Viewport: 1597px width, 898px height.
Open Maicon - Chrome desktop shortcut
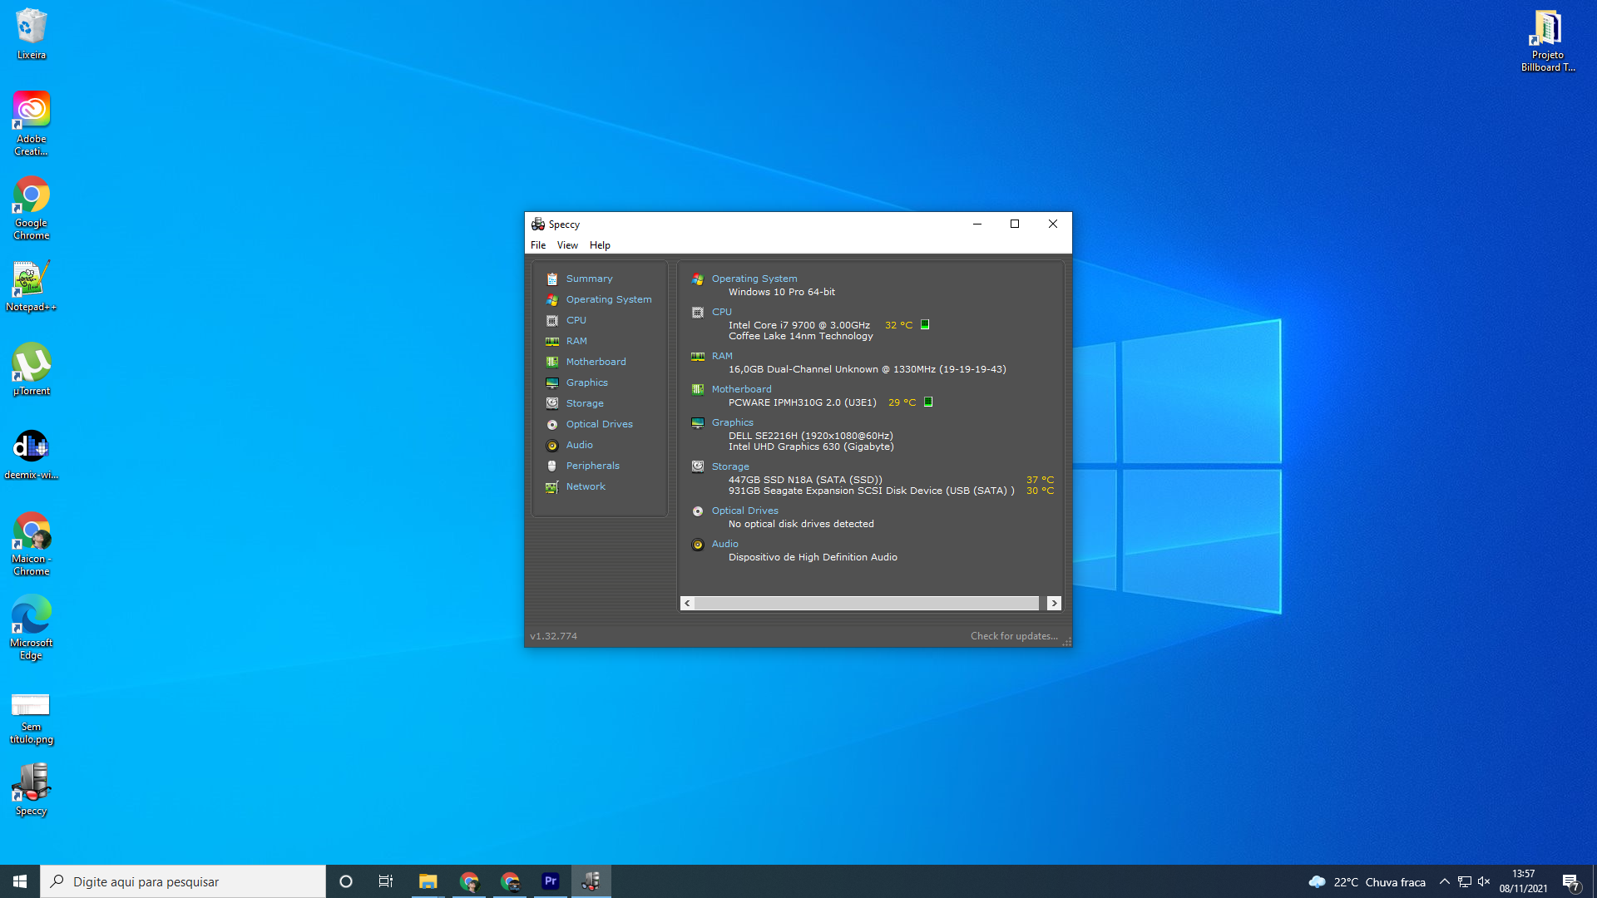pyautogui.click(x=32, y=544)
